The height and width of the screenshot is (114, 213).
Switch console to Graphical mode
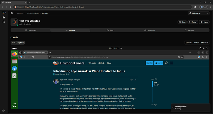tap(20, 43)
